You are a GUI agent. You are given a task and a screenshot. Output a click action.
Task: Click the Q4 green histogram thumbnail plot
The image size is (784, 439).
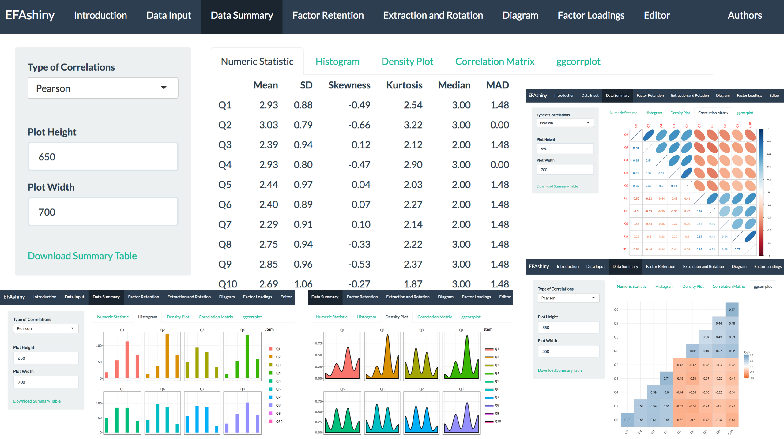click(x=242, y=356)
